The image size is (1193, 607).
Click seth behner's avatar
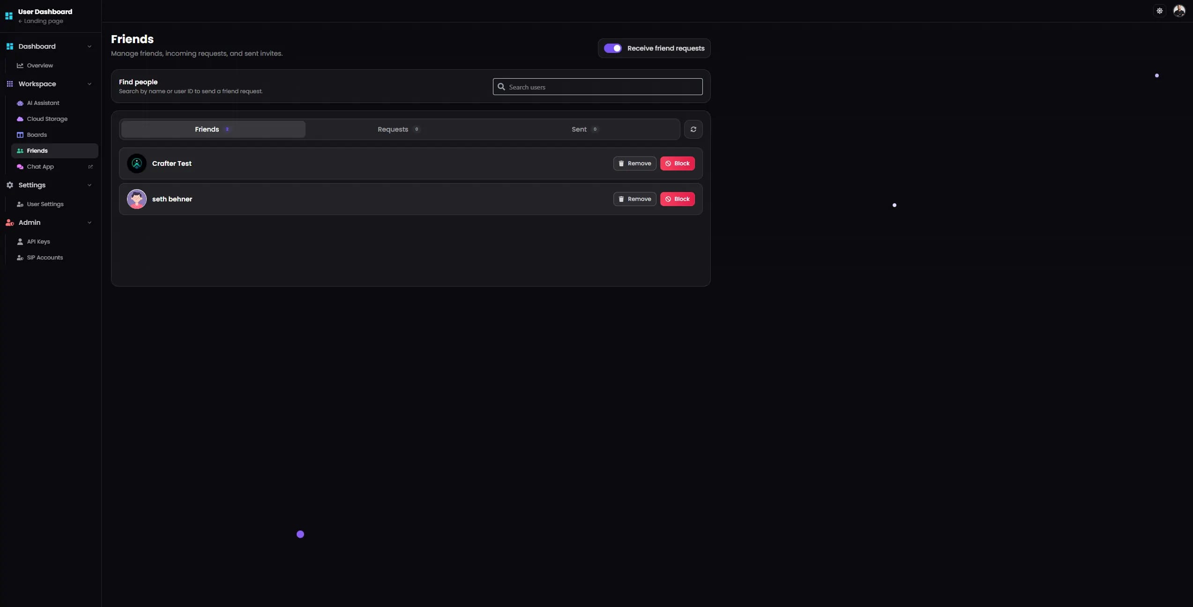(x=137, y=199)
